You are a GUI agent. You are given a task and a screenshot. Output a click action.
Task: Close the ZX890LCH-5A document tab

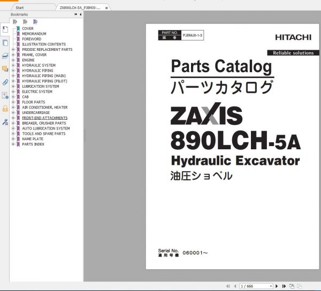coord(106,8)
